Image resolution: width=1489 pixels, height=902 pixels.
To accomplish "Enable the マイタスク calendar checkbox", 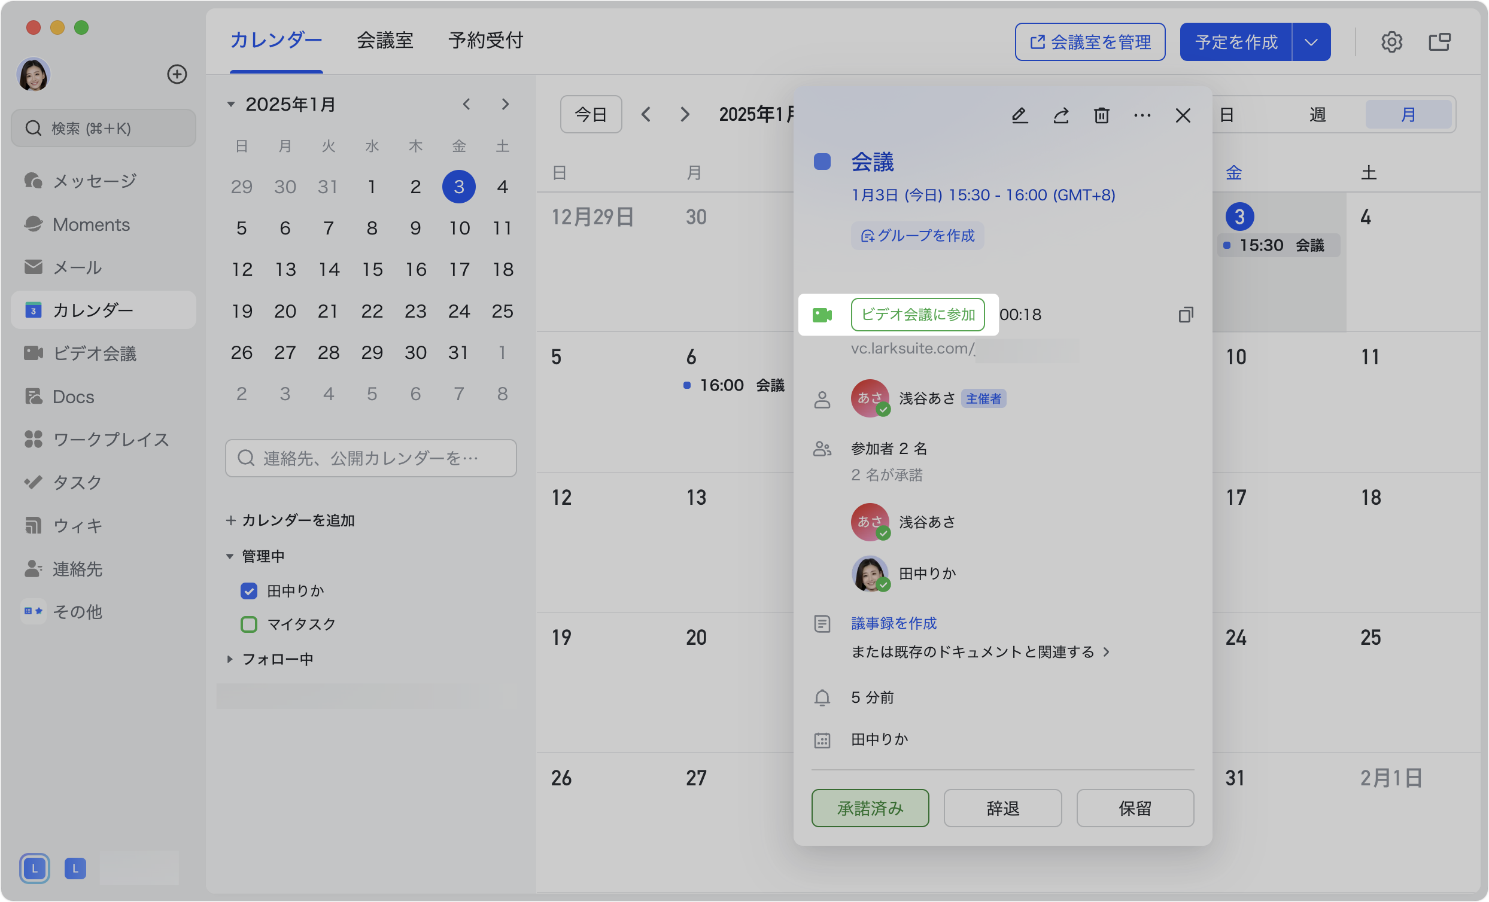I will pyautogui.click(x=249, y=624).
